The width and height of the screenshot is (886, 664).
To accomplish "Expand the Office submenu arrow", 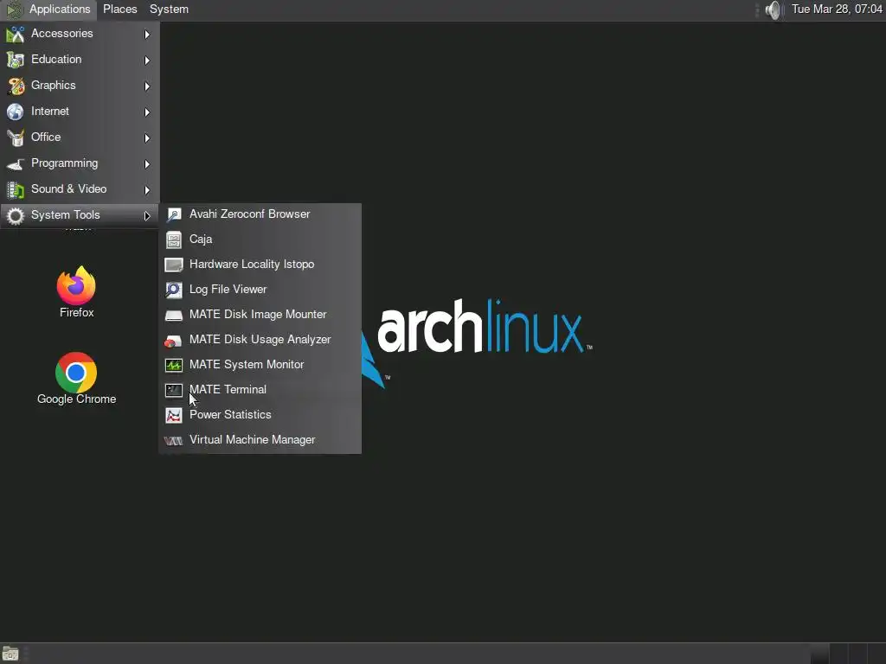I will tap(147, 138).
